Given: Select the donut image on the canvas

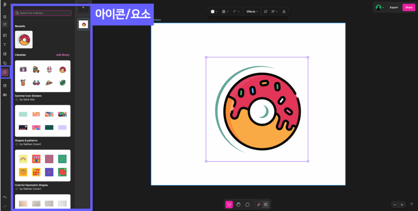Looking at the screenshot, I should 258,109.
